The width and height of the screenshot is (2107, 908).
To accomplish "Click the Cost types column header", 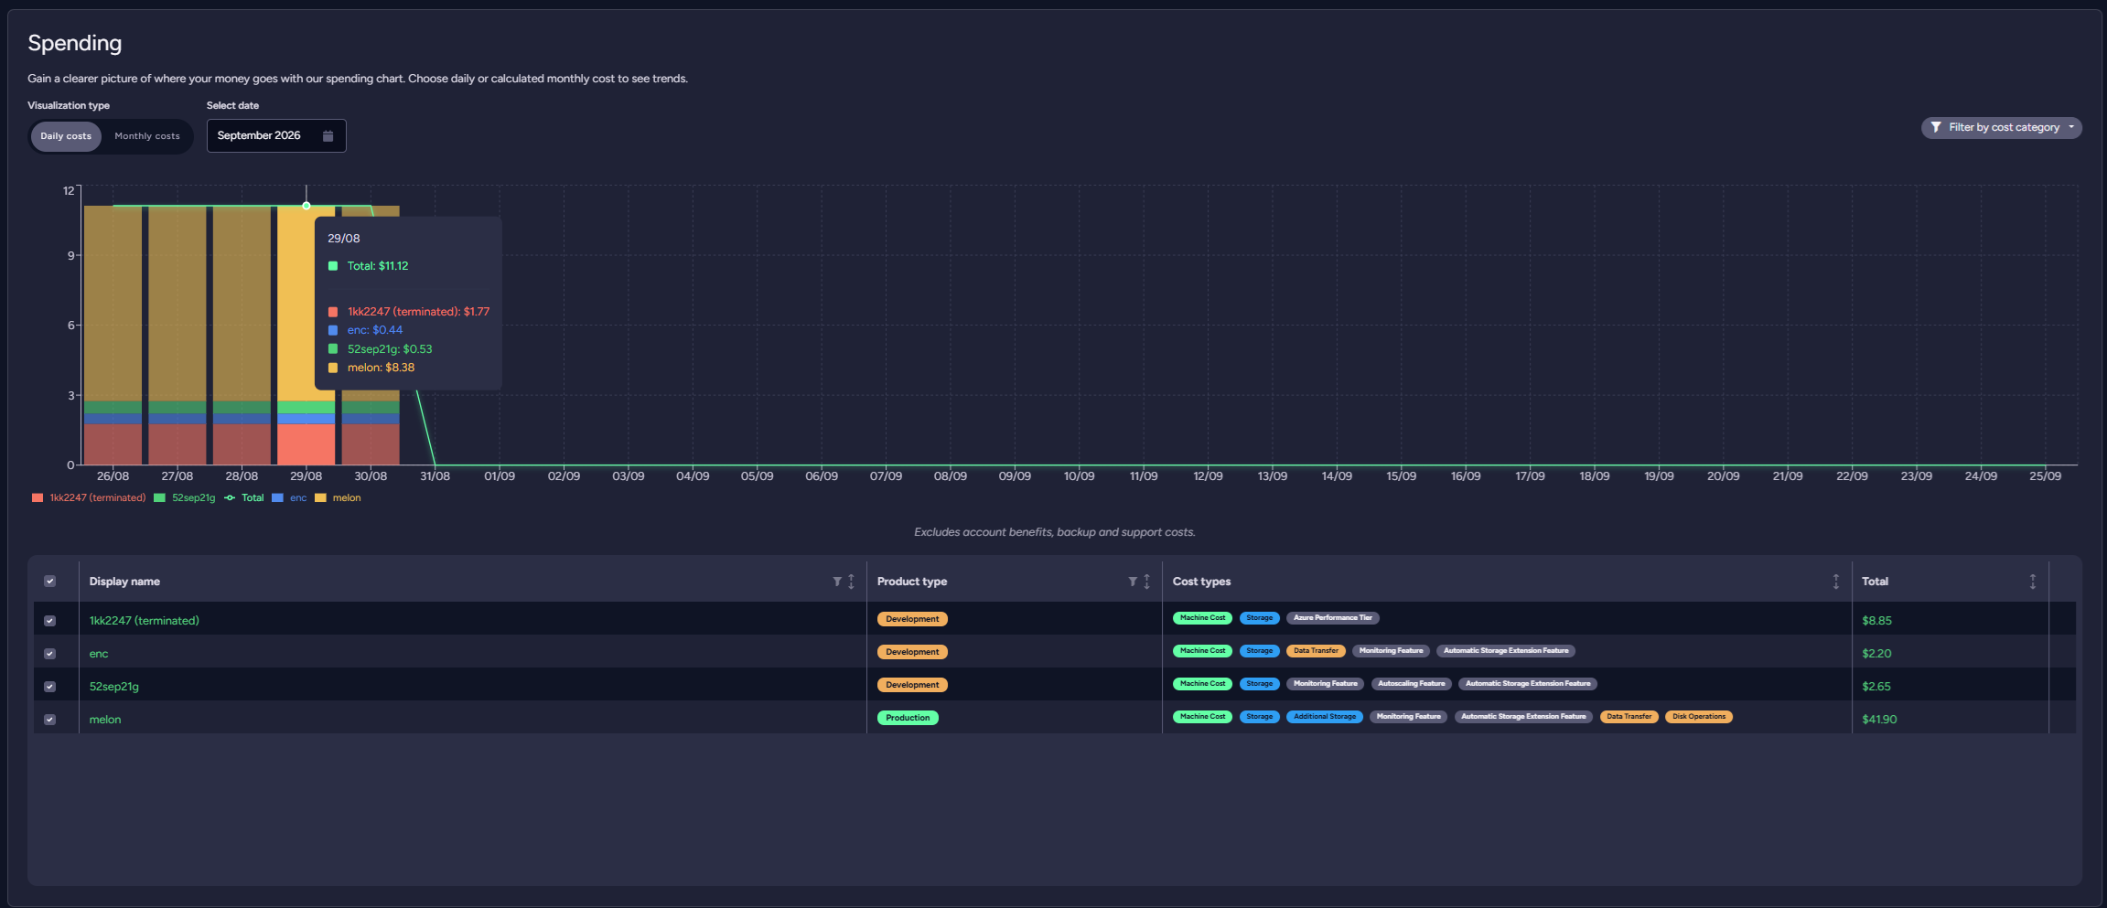I will point(1201,582).
